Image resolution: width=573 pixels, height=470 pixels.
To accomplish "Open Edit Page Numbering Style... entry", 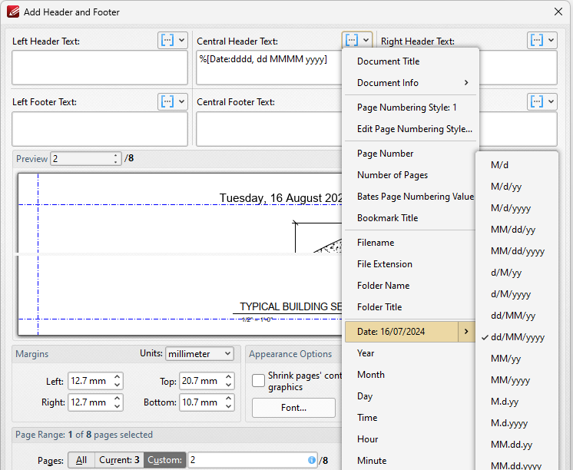I will point(410,129).
